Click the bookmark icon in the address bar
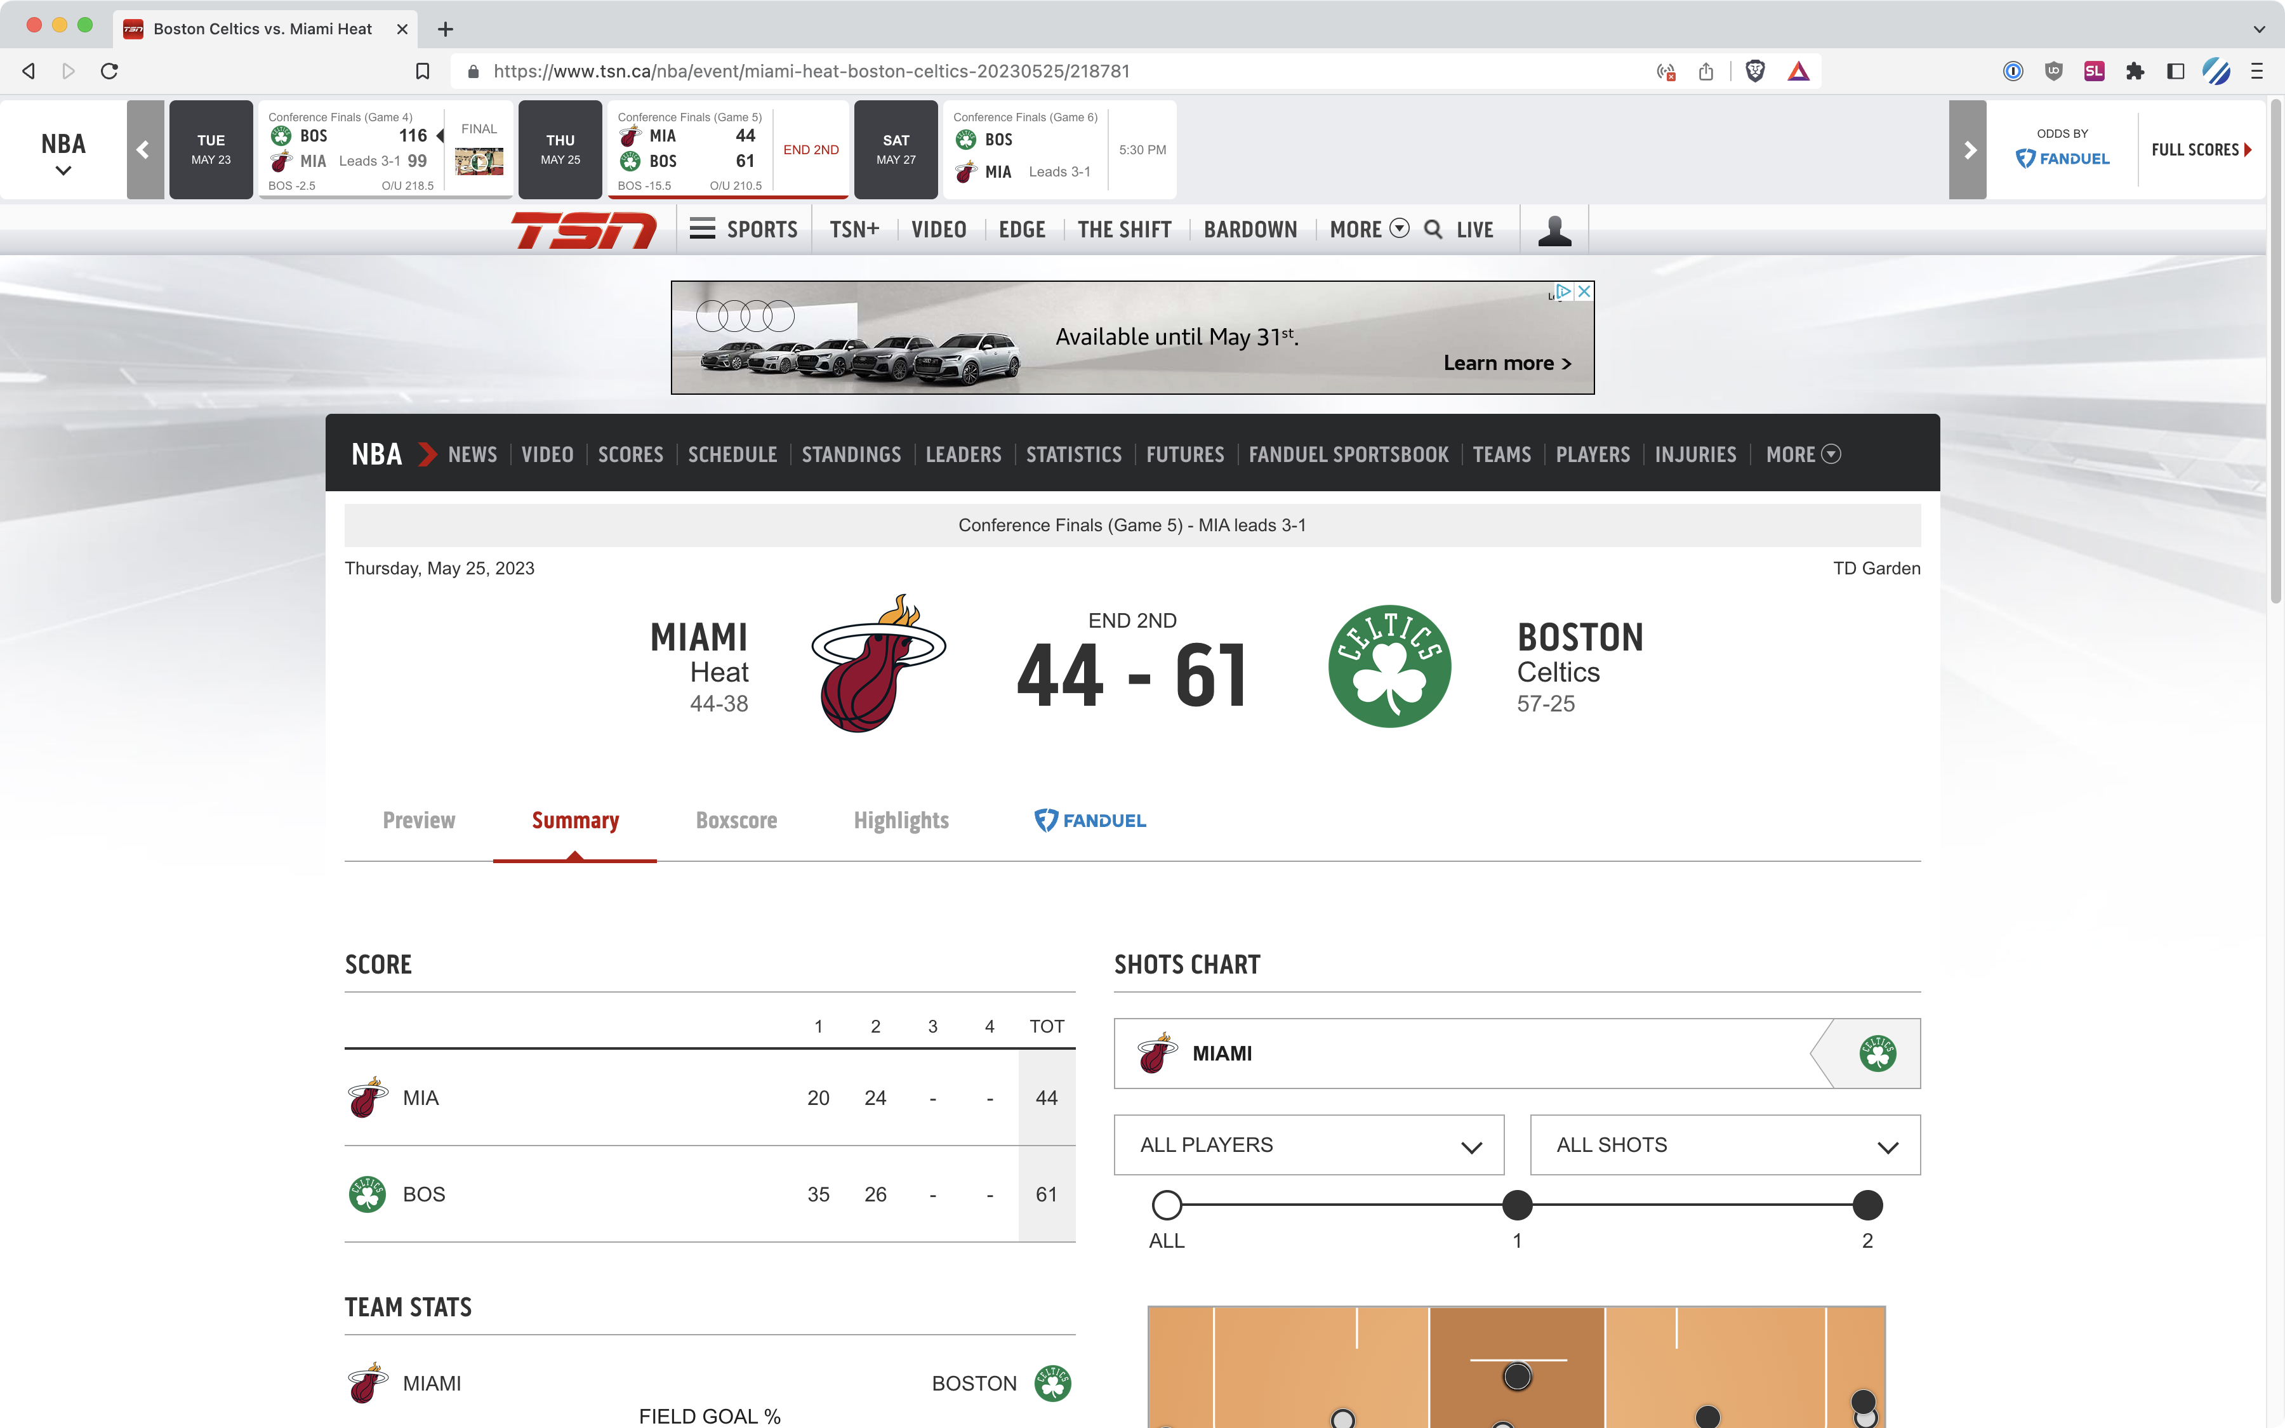This screenshot has height=1428, width=2285. (422, 70)
